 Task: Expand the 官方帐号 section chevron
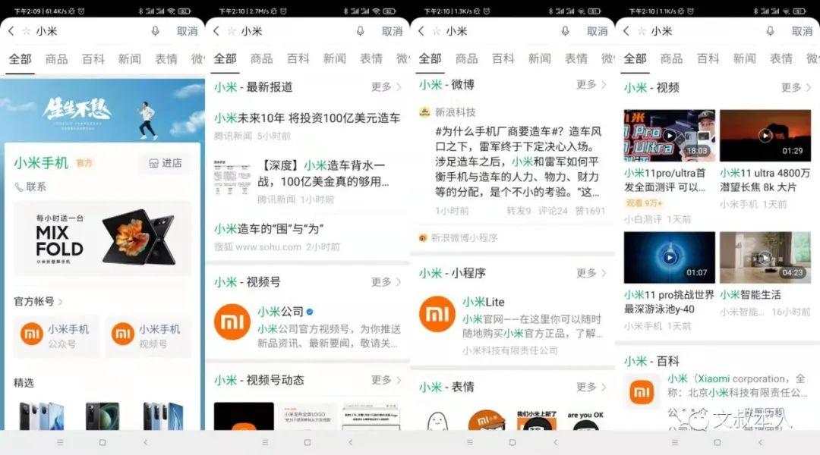click(x=60, y=301)
